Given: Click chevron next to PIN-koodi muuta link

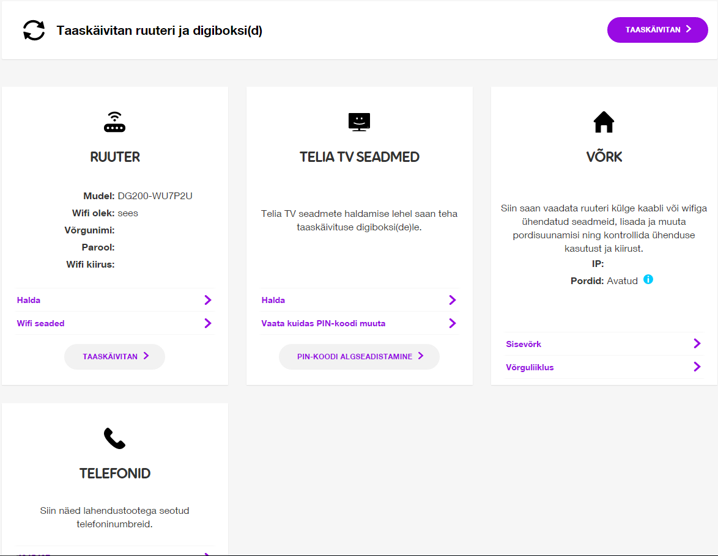Looking at the screenshot, I should [453, 324].
